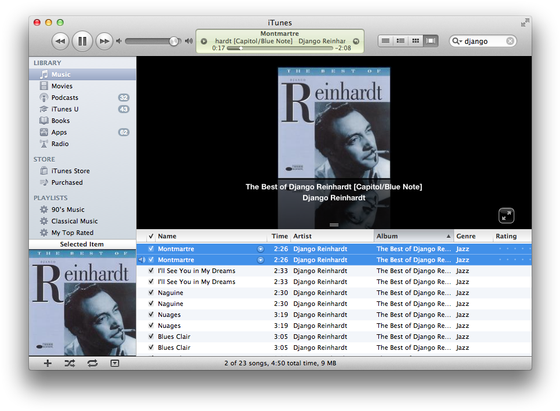Uncheck the first Nuages track

click(151, 315)
